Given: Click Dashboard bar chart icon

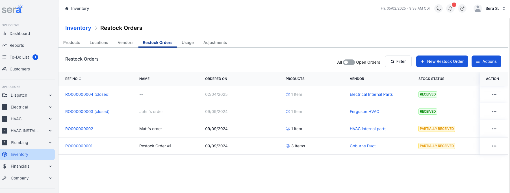Looking at the screenshot, I should pos(4,33).
